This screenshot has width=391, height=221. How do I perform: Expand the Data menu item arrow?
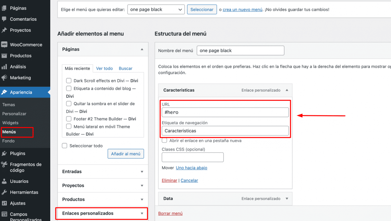pyautogui.click(x=286, y=198)
